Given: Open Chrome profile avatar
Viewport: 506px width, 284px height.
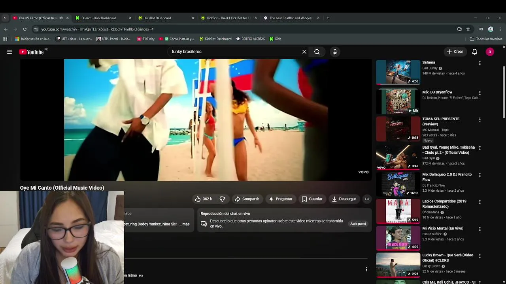Looking at the screenshot, I should click(491, 29).
